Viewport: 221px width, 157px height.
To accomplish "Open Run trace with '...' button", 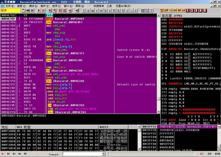I will point(131,11).
